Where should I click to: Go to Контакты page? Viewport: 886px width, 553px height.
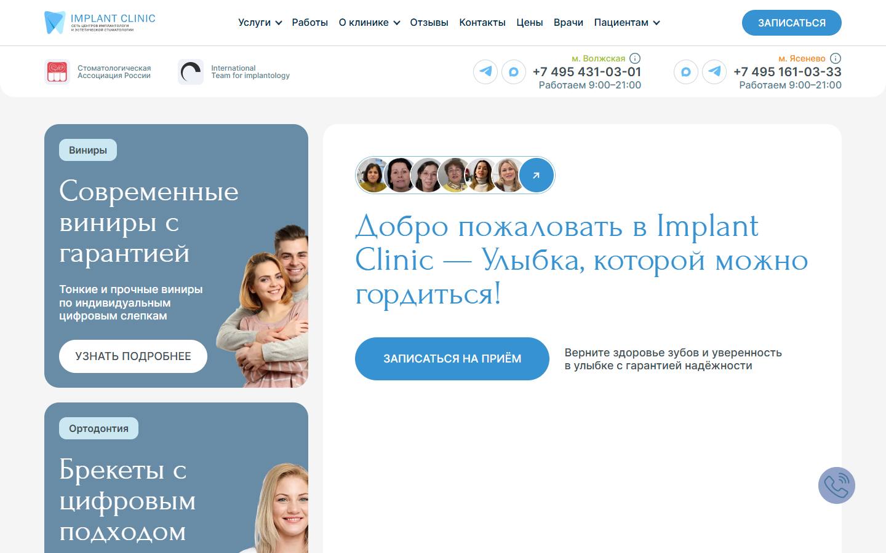click(482, 23)
